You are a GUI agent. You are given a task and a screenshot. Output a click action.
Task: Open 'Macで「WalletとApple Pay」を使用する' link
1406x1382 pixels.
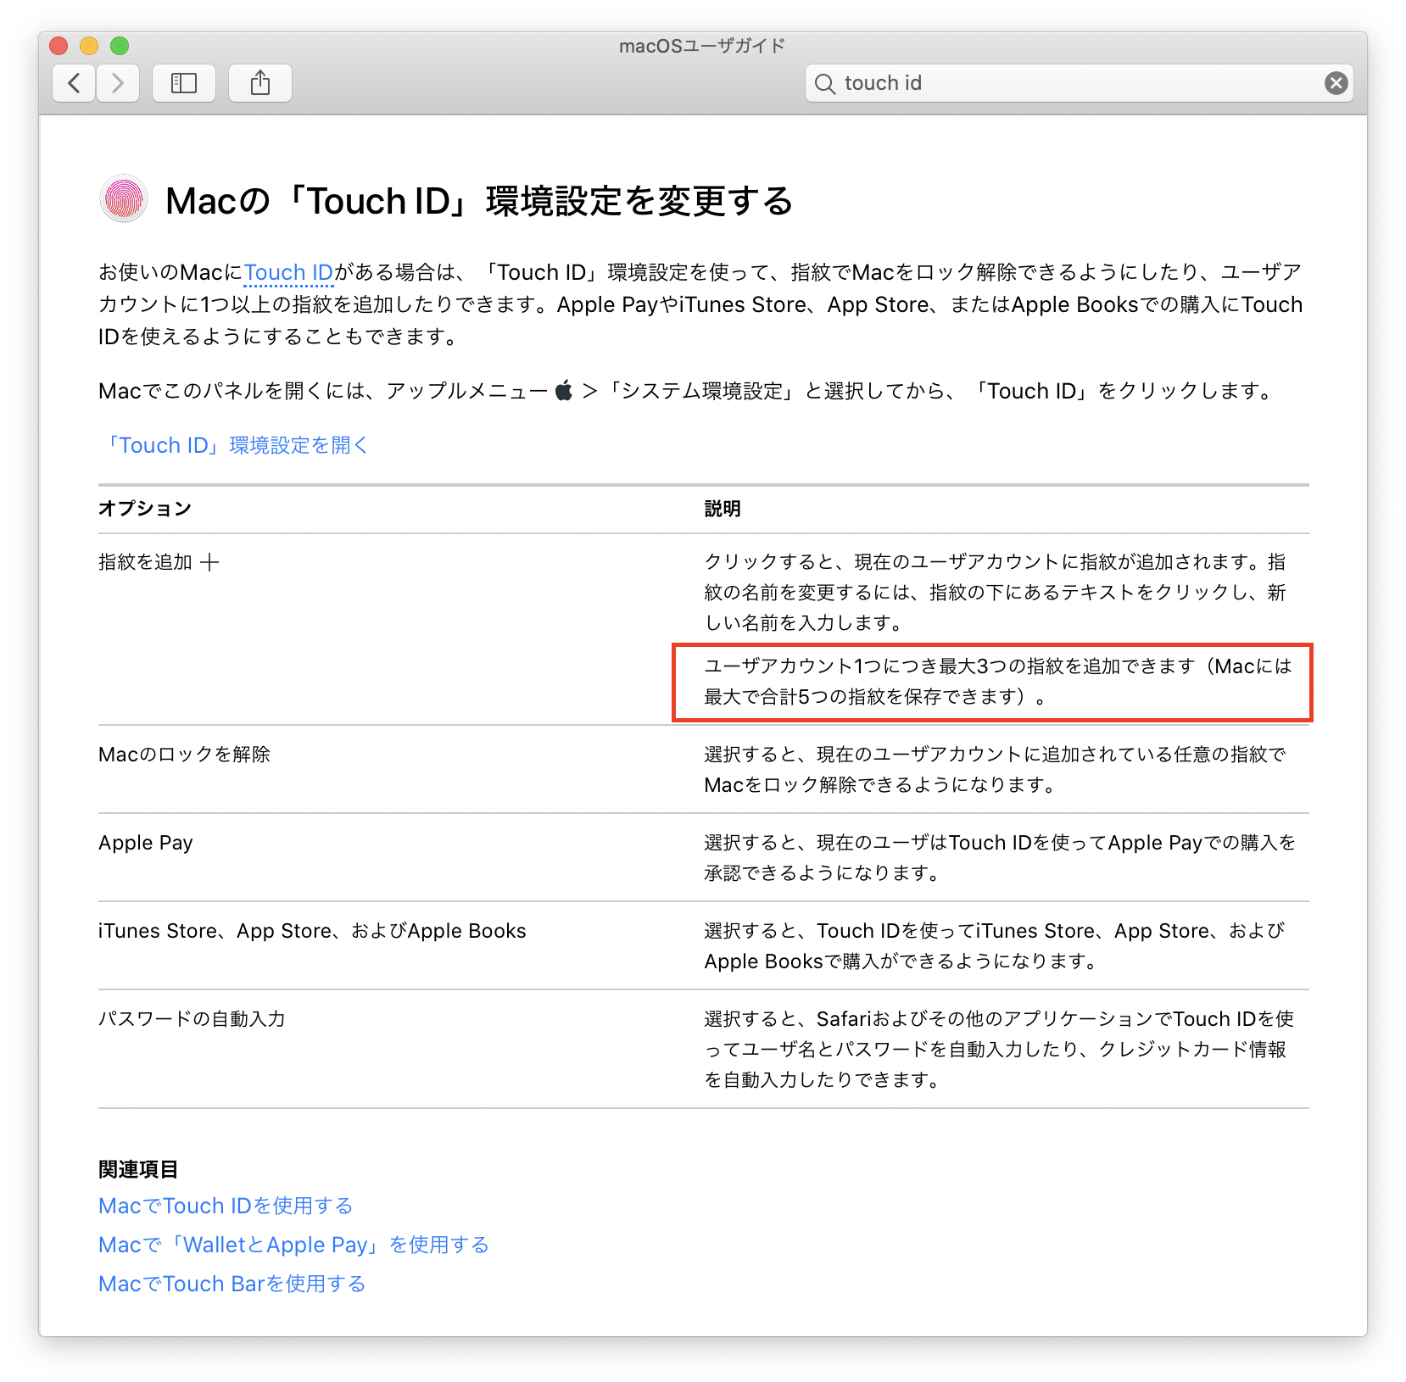293,1245
